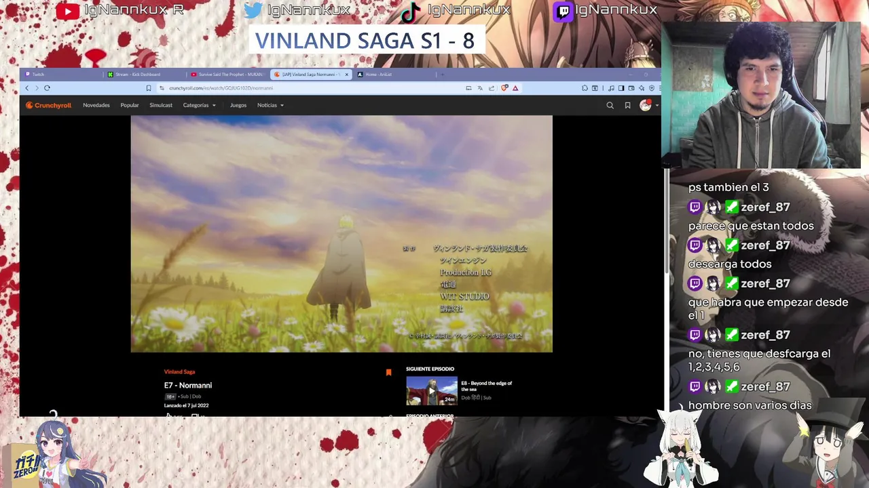Open a new browser tab

pos(442,75)
